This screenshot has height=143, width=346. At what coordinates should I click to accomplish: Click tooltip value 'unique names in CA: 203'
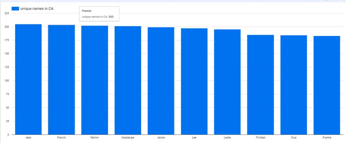(98, 17)
